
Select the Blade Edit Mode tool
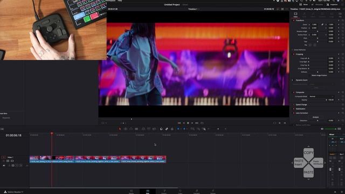point(136,129)
